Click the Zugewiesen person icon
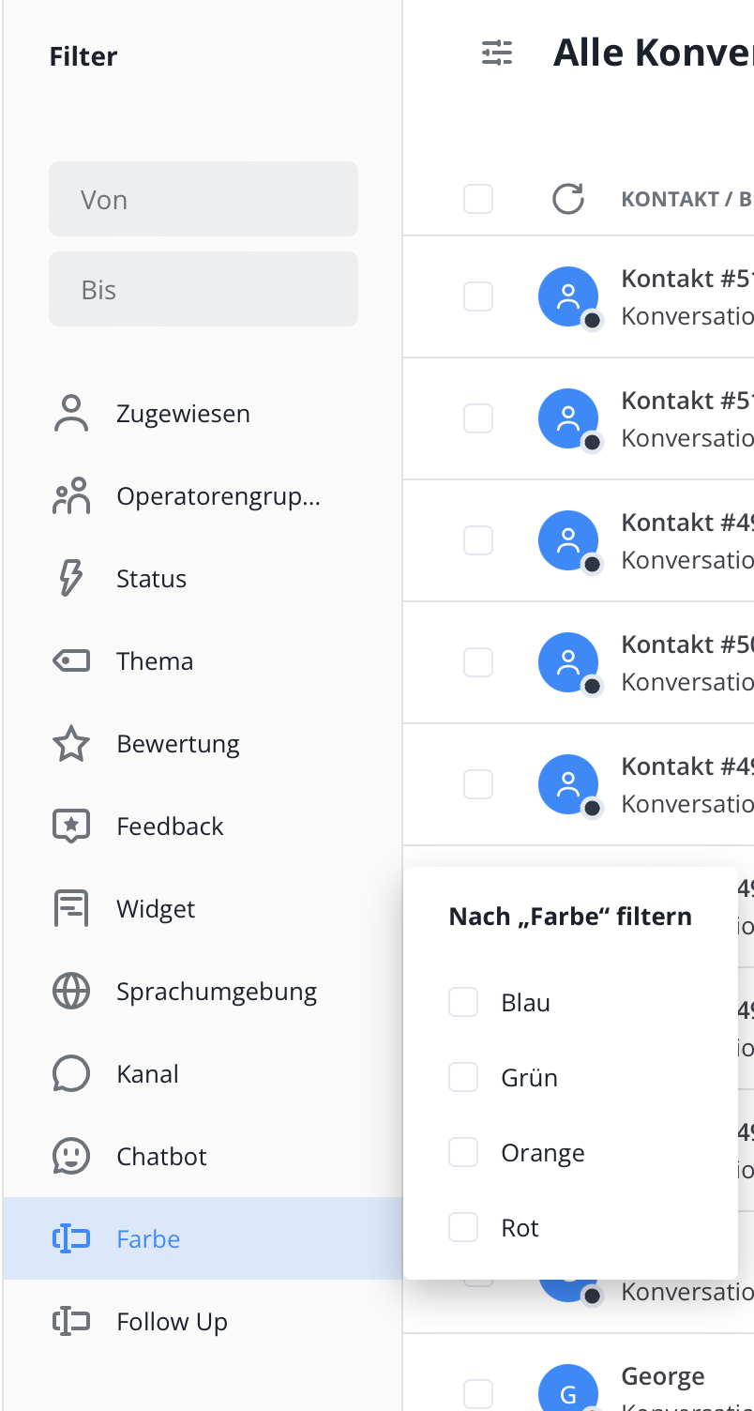 tap(71, 414)
